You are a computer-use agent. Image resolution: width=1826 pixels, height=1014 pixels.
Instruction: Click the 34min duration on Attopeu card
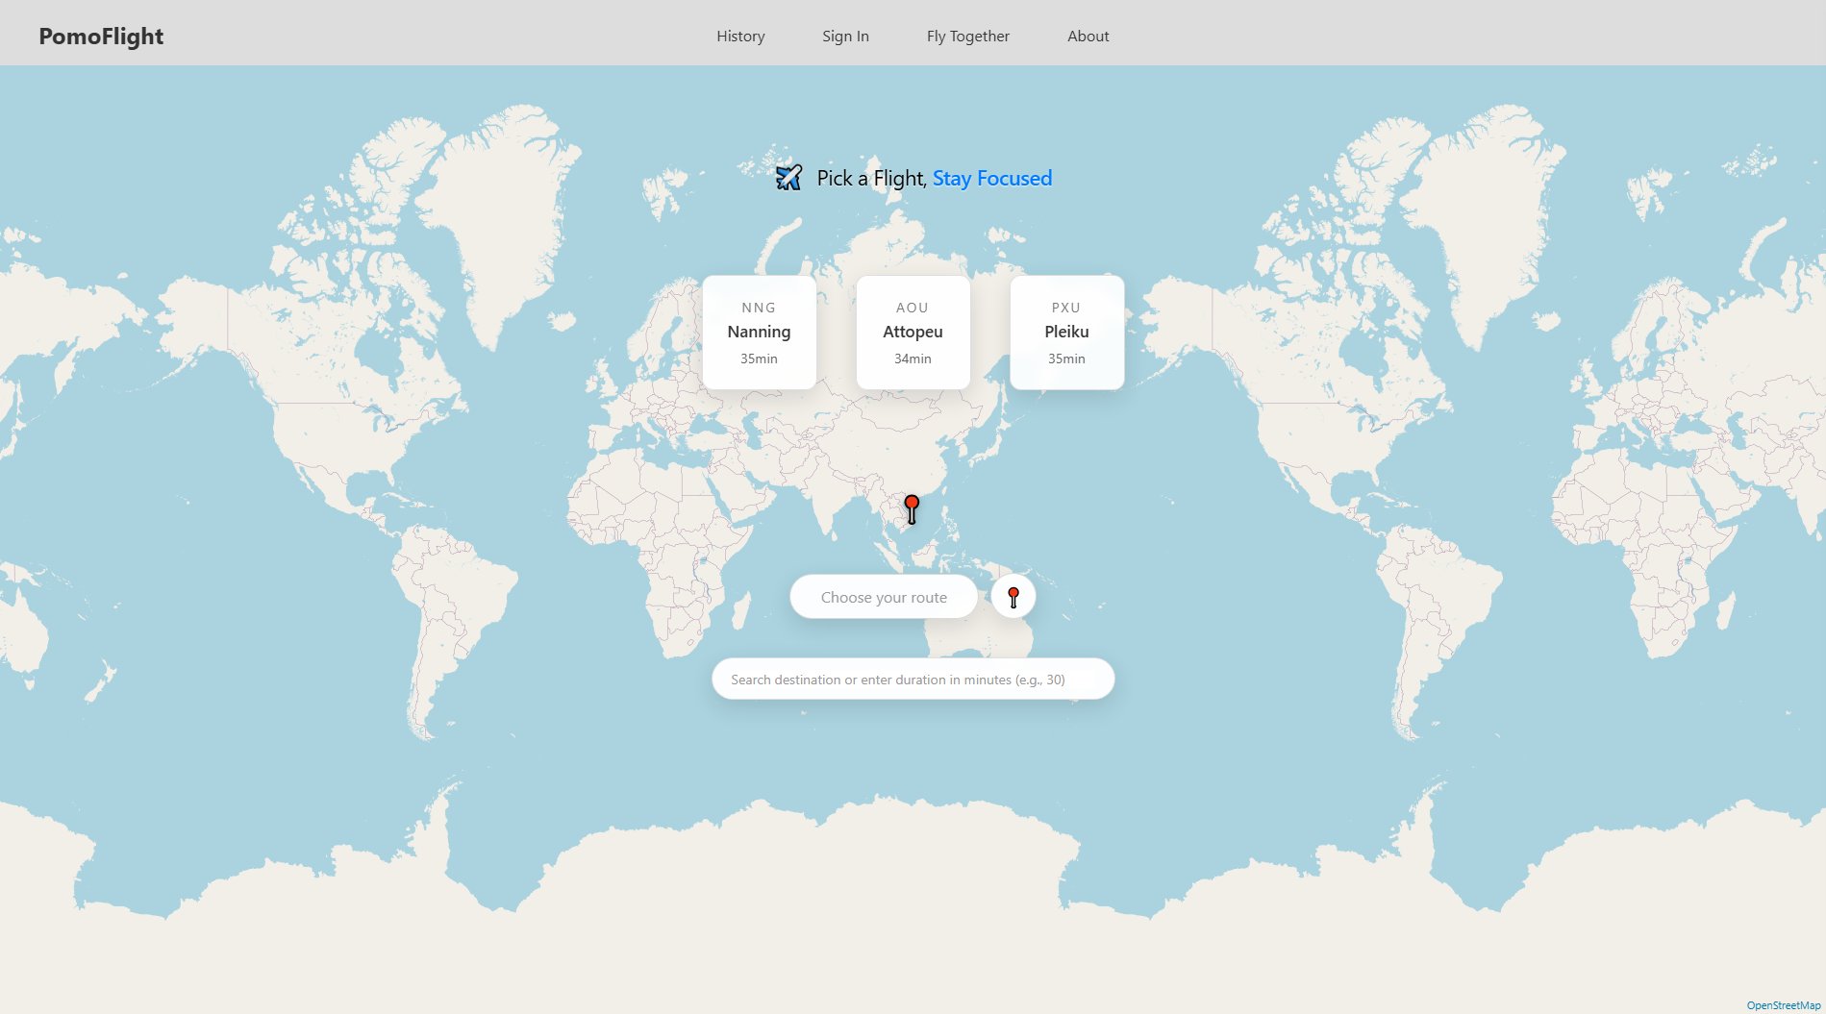coord(913,359)
